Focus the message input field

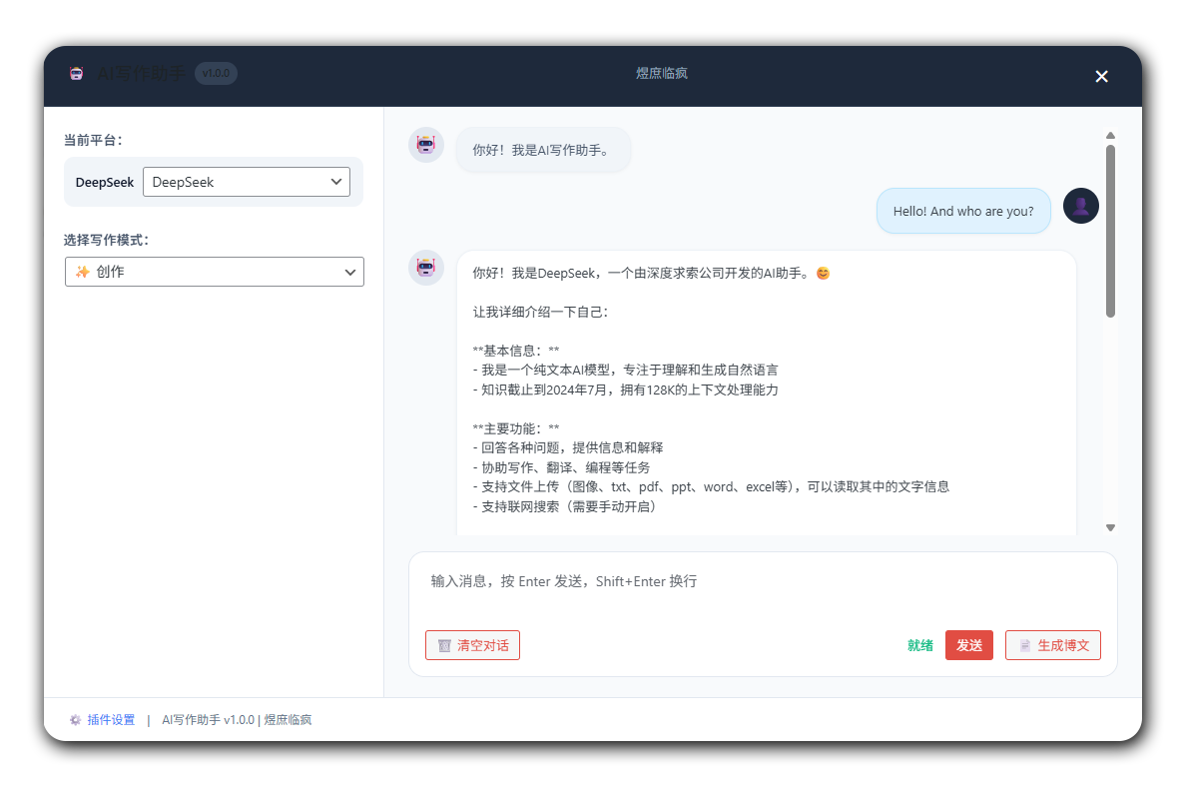tap(763, 581)
